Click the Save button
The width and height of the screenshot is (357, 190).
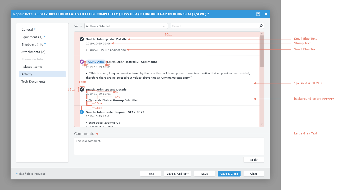(x=205, y=174)
